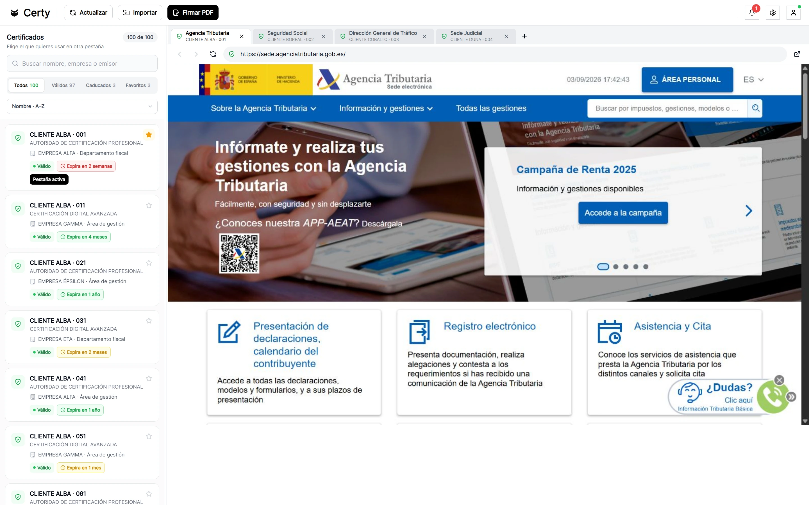
Task: Select last carousel indicator dot
Action: 646,267
